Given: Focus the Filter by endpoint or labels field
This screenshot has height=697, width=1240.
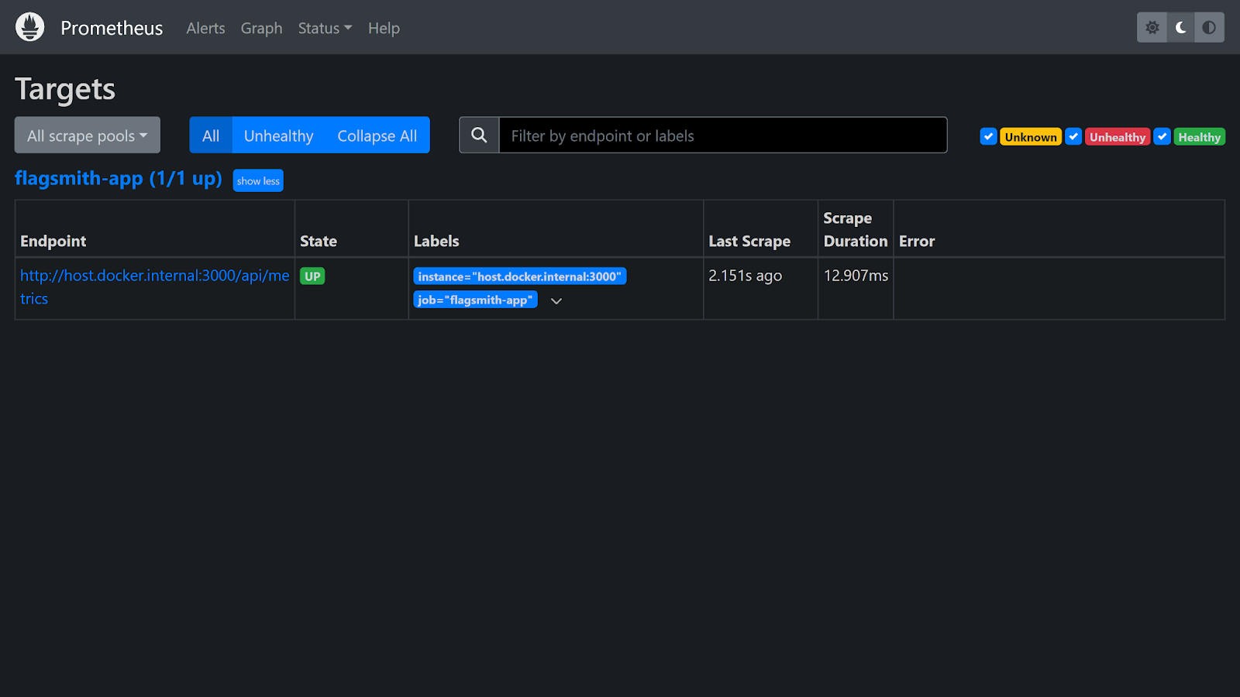Looking at the screenshot, I should (x=723, y=135).
